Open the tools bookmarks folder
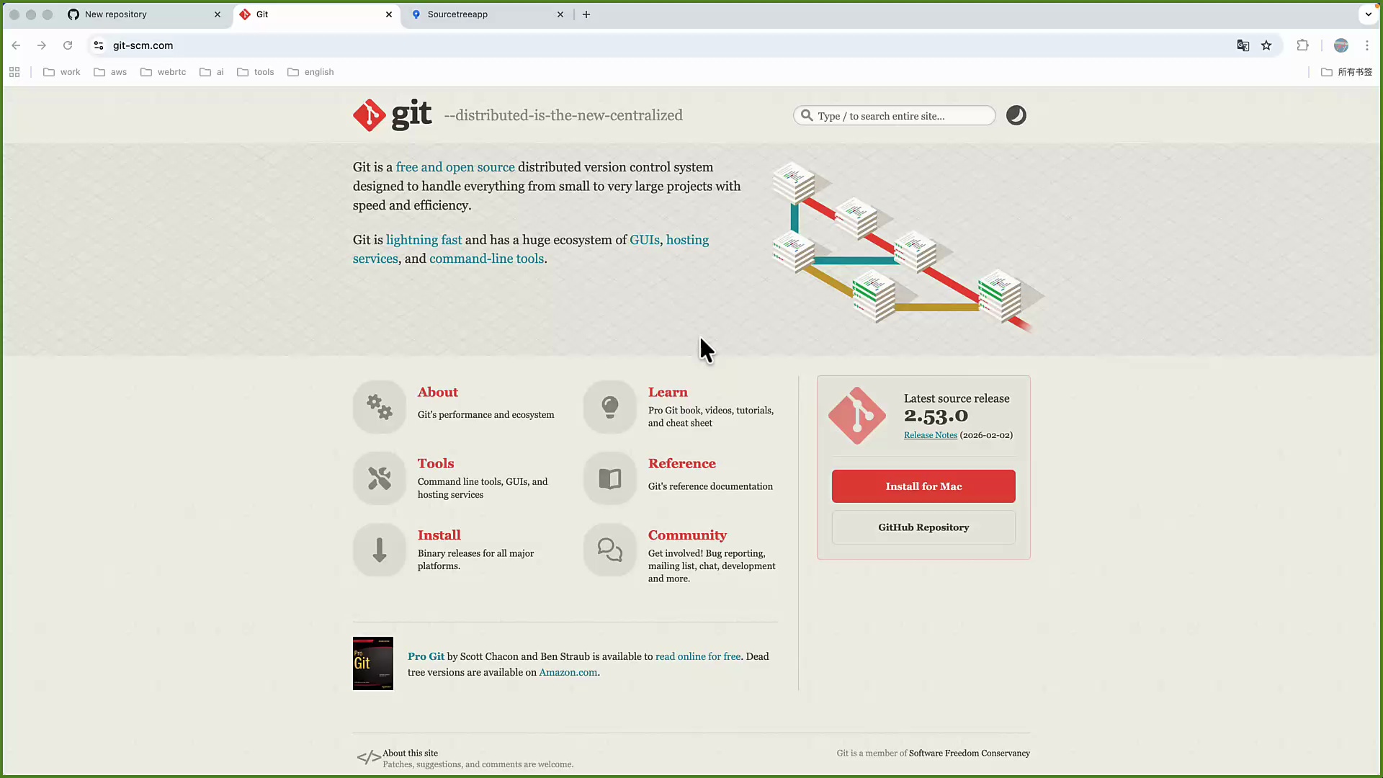 point(256,72)
